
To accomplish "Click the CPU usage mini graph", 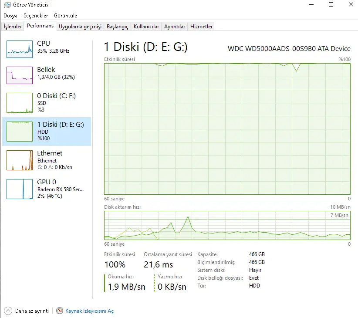I will coord(20,49).
